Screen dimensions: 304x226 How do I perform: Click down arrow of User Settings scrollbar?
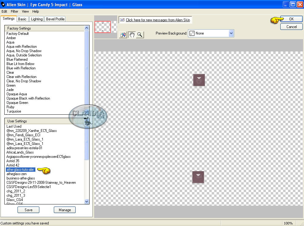point(87,202)
